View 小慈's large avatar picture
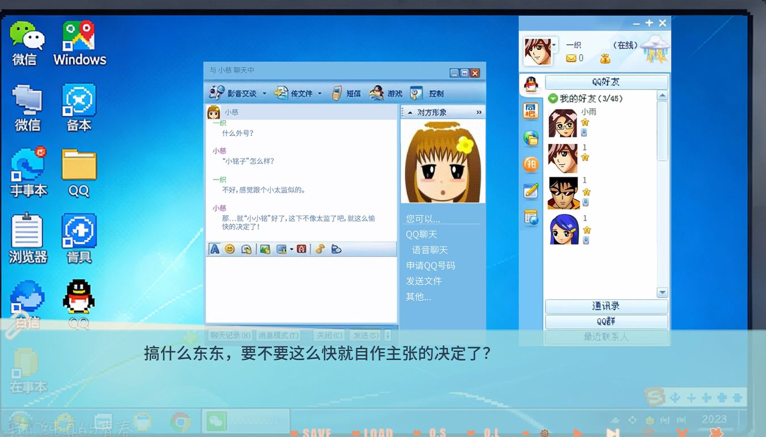 pos(443,161)
